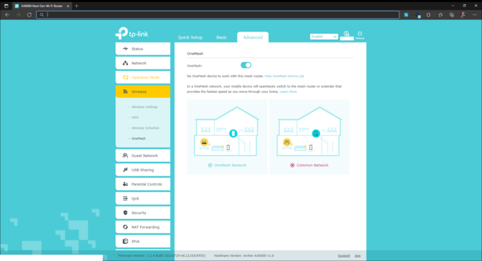
Task: Open NAT Forwarding section
Action: pyautogui.click(x=143, y=227)
